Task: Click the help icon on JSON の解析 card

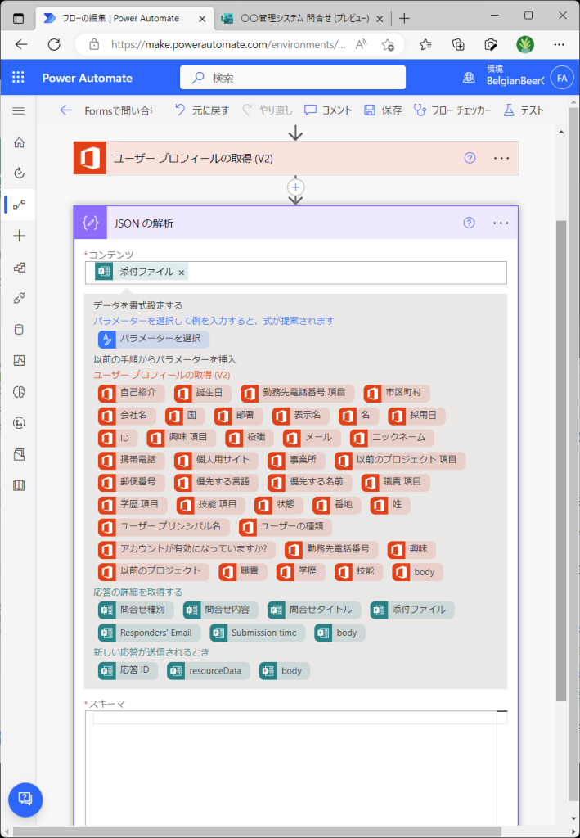Action: (470, 223)
